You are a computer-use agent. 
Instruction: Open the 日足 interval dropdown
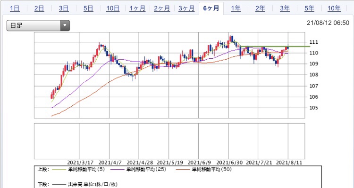38,26
